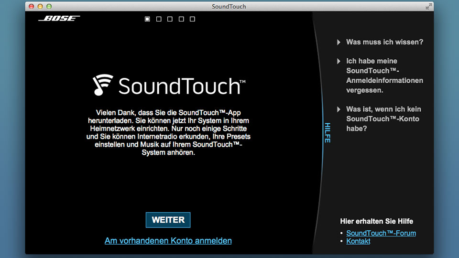459x258 pixels.
Task: Zoom the window using the green button
Action: coord(49,6)
